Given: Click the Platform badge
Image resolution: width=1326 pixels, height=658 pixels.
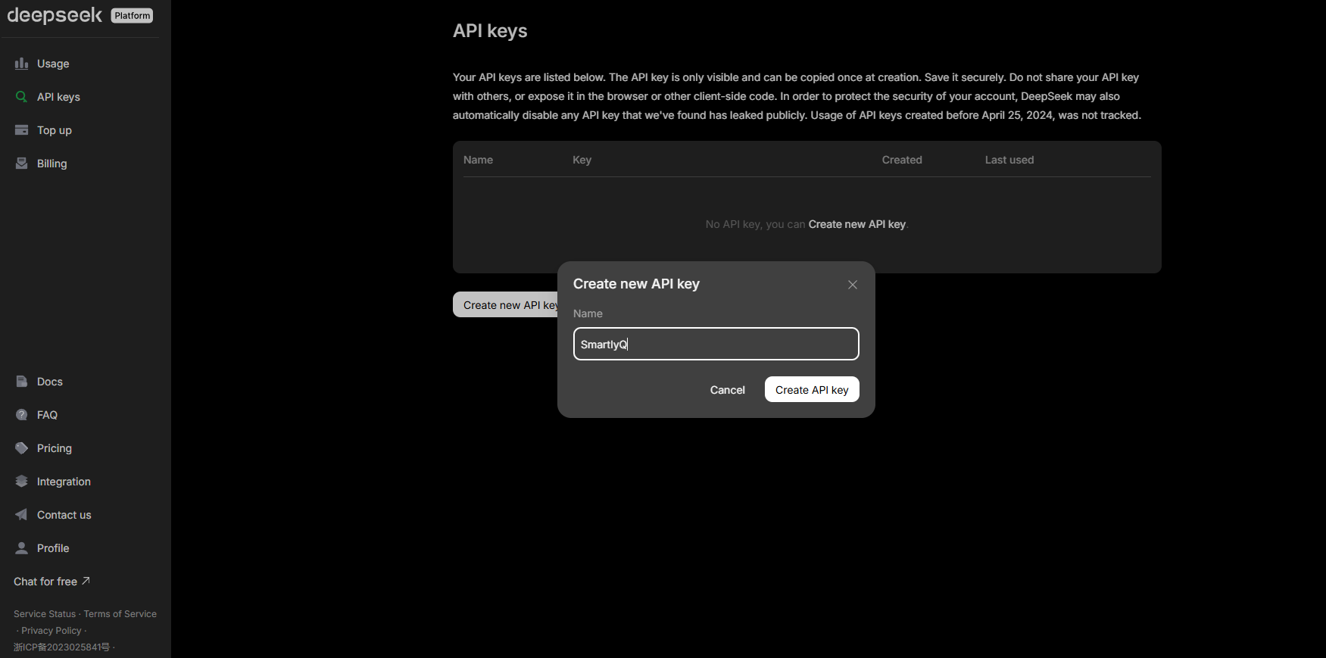Looking at the screenshot, I should [133, 15].
